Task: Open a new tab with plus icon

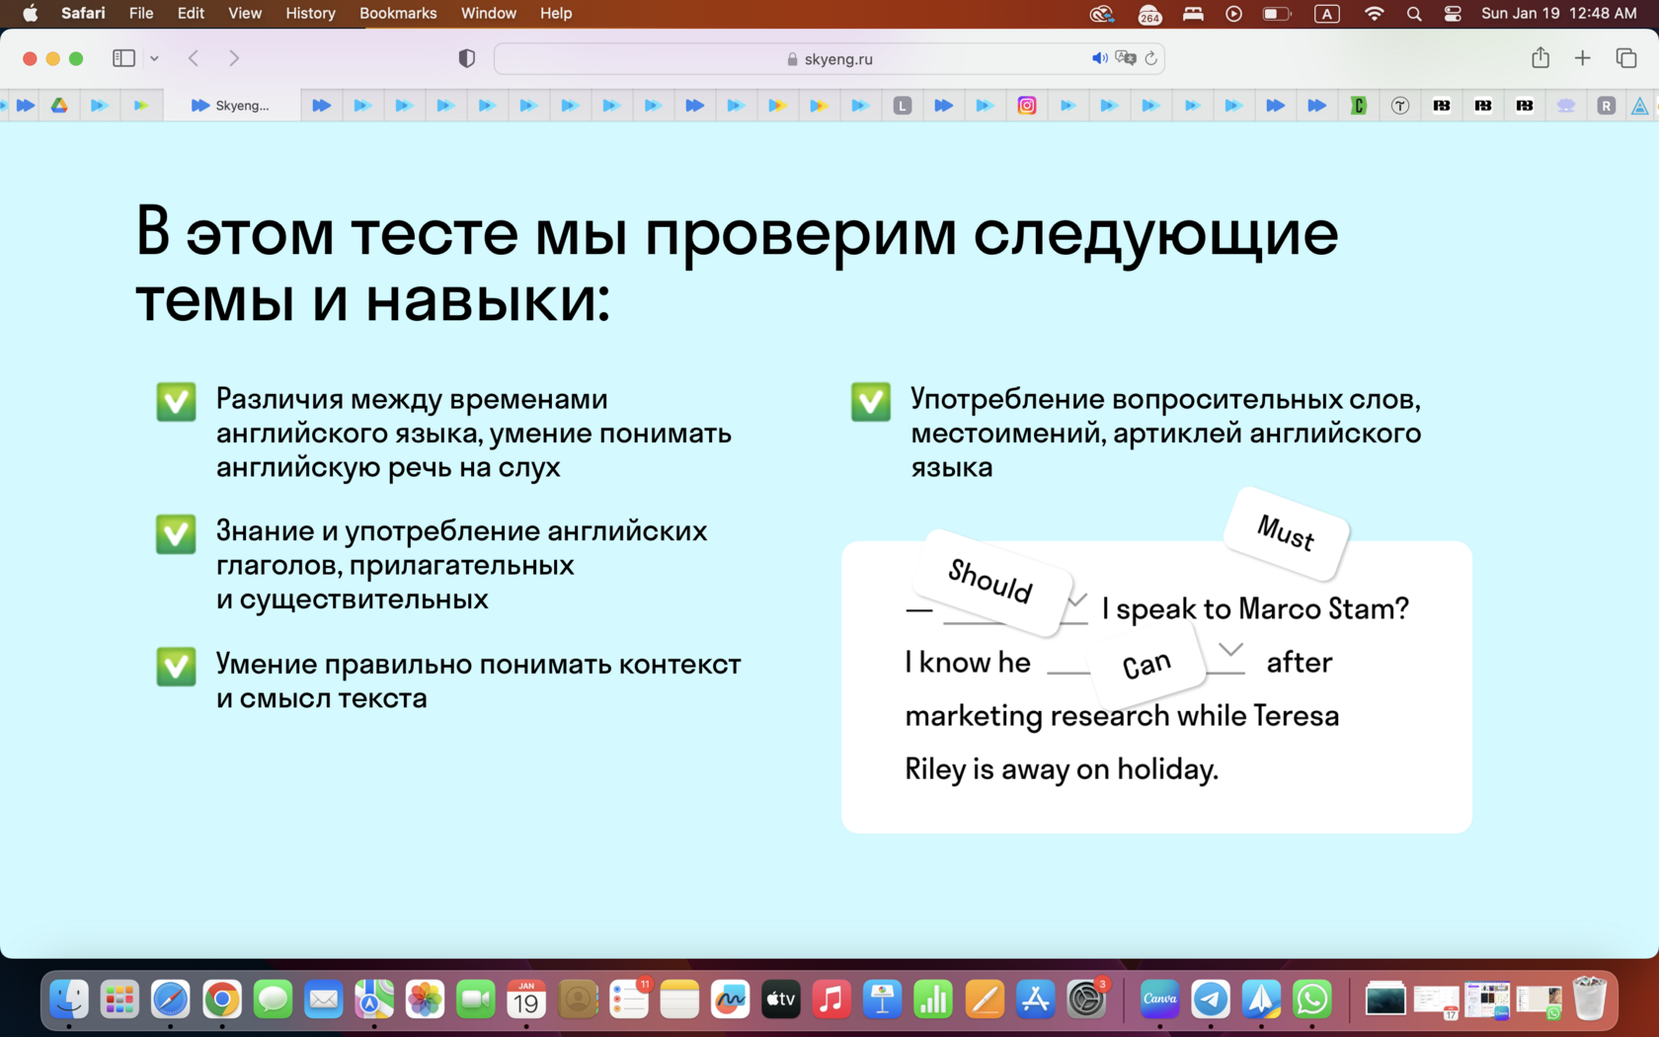Action: tap(1582, 58)
